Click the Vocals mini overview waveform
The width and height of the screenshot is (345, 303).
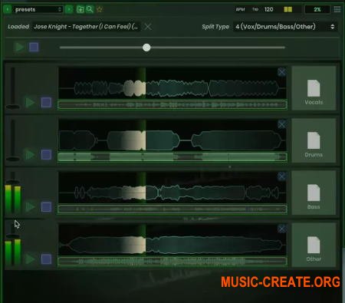[x=172, y=105]
